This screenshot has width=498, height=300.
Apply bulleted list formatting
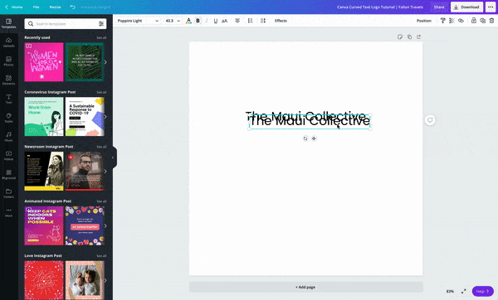tap(251, 21)
